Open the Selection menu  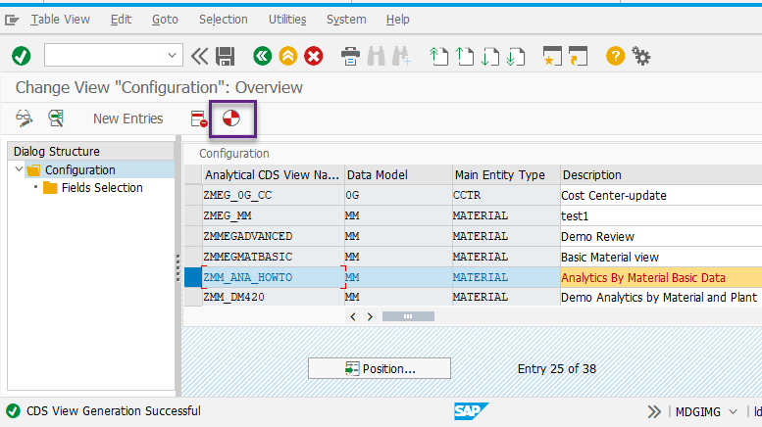pyautogui.click(x=223, y=20)
